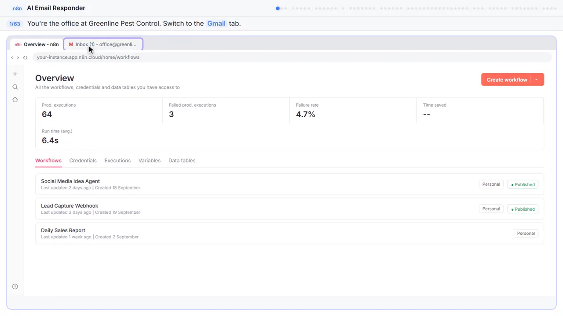Viewport: 563px width, 316px height.
Task: Click the 1/63 step counter badge
Action: [x=15, y=24]
